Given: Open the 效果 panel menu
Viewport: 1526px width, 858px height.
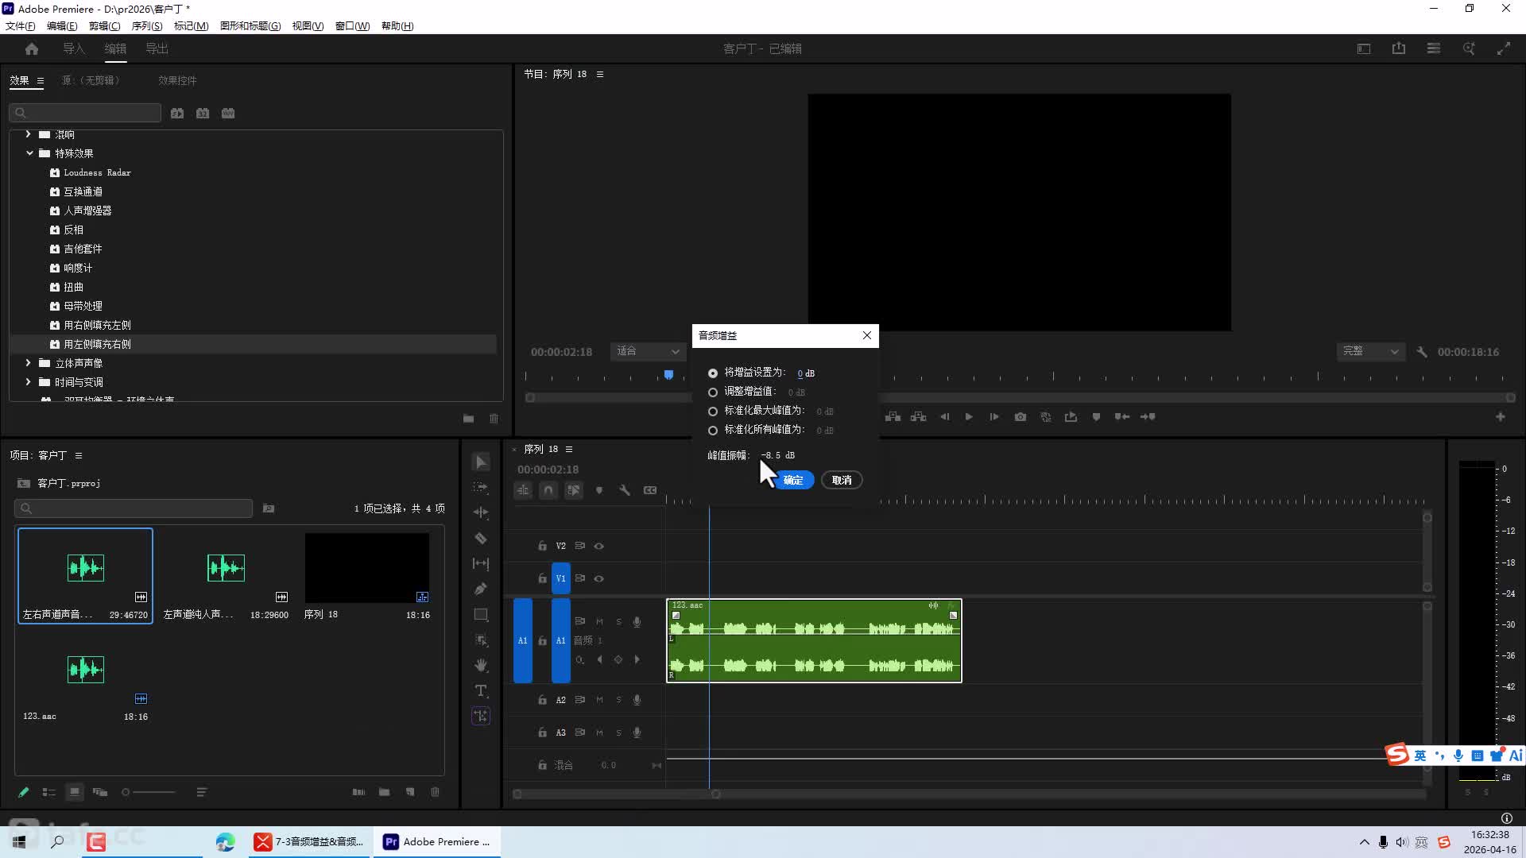Looking at the screenshot, I should (41, 81).
